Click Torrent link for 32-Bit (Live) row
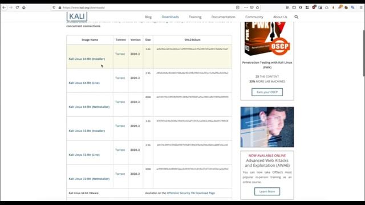The width and height of the screenshot is (365, 205). 120,150
